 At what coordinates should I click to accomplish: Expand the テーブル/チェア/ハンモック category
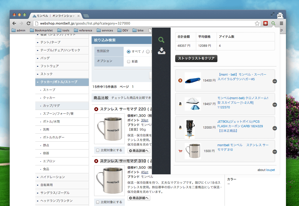(62, 50)
